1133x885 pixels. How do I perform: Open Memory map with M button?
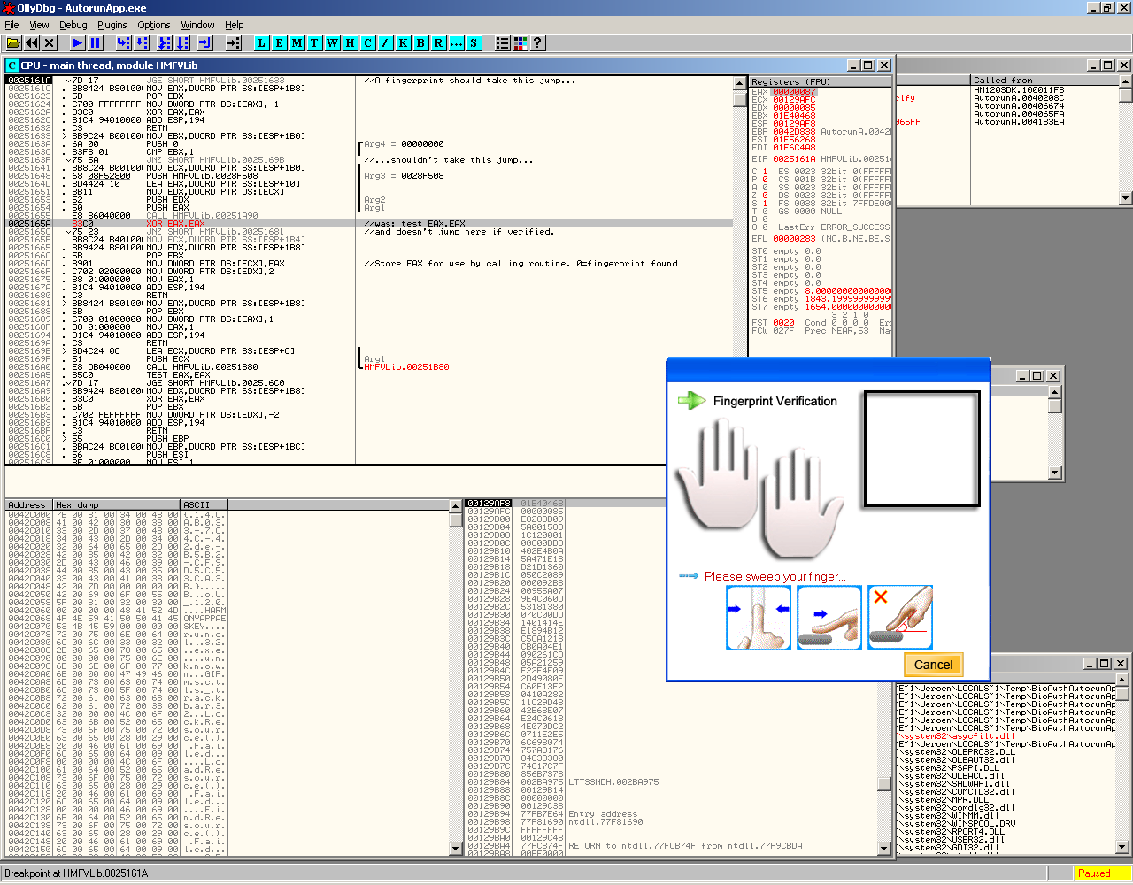(297, 42)
